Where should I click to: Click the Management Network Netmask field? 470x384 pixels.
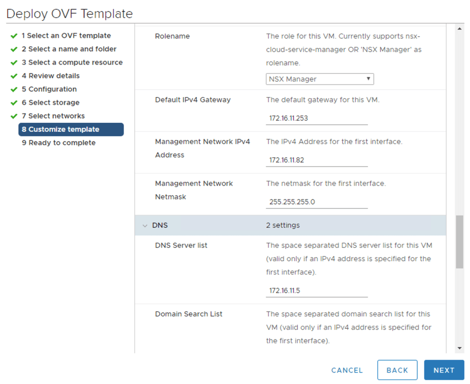[x=317, y=201]
